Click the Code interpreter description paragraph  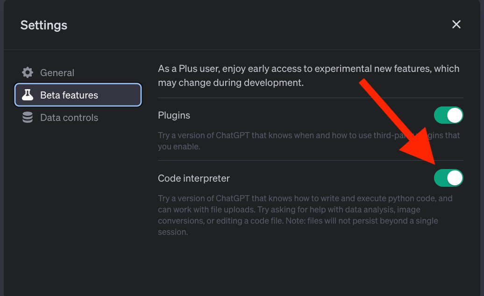(x=305, y=215)
